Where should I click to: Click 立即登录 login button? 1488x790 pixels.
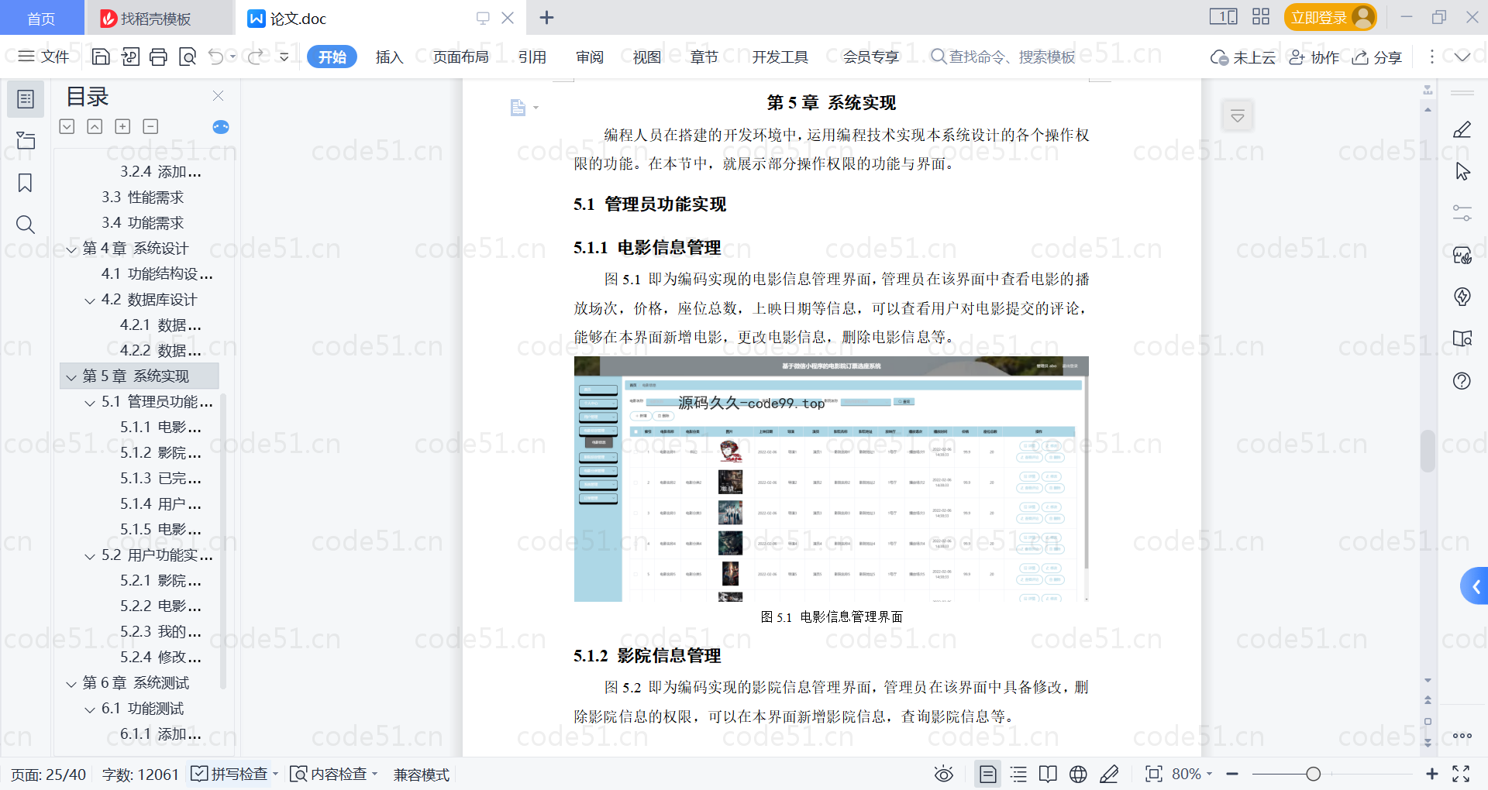[1330, 17]
